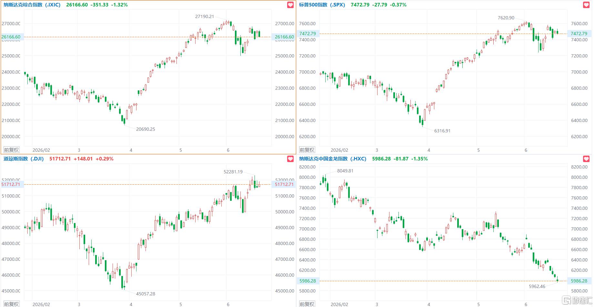
Task: Toggle favorite heart on Dow Jones chart
Action: click(x=290, y=159)
